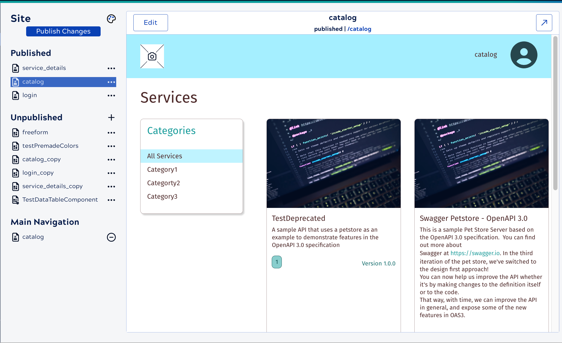Select Category1 in Categories list
The width and height of the screenshot is (562, 343).
pos(162,169)
